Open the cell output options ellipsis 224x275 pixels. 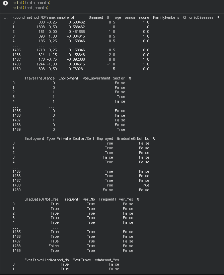(x=5, y=18)
